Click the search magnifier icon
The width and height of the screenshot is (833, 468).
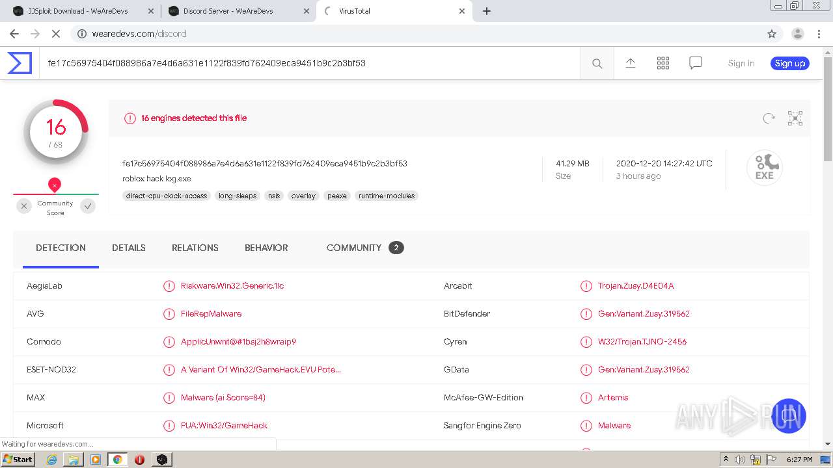coord(597,63)
